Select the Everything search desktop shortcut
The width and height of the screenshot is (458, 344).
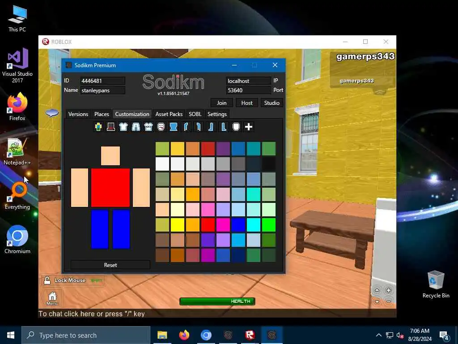pos(17,196)
